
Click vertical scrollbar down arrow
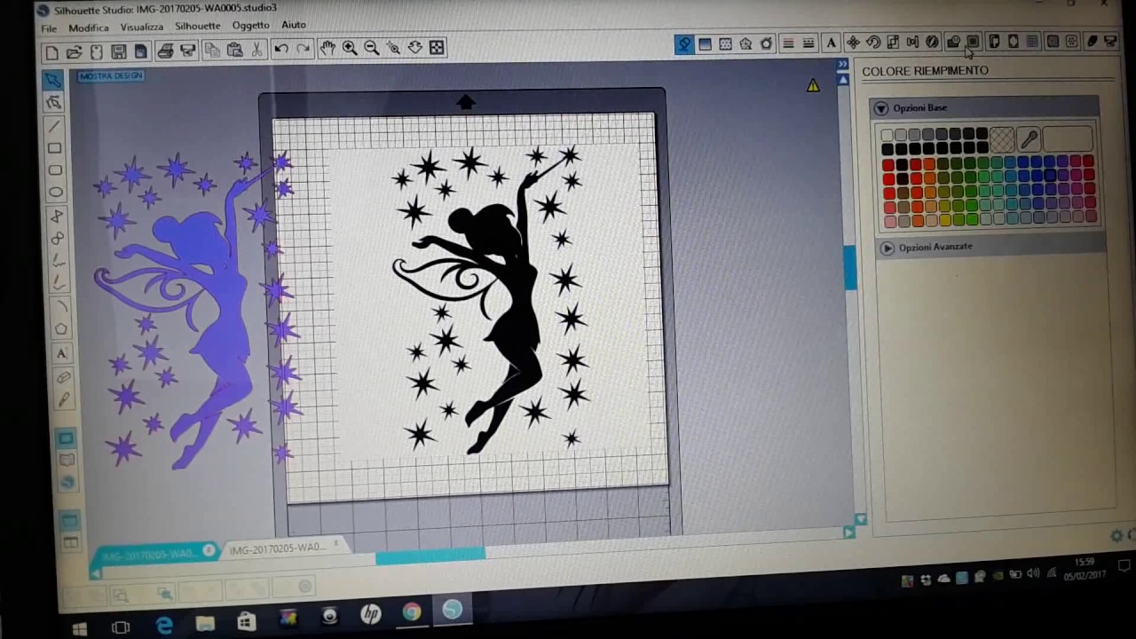point(860,518)
